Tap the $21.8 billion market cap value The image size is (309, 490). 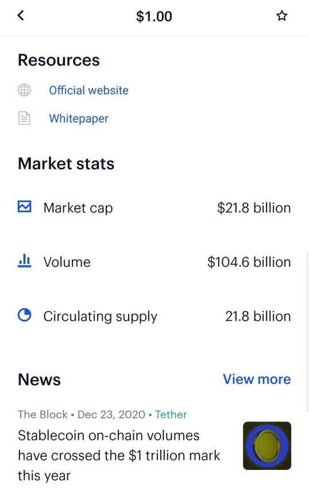254,208
